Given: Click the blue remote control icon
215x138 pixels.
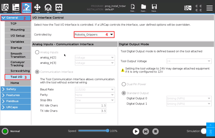Looking at the screenshot, I should [211, 132].
